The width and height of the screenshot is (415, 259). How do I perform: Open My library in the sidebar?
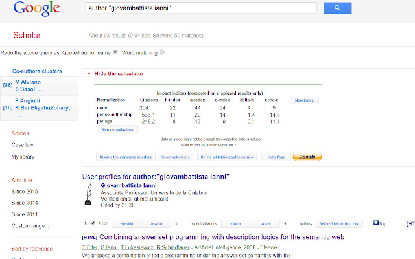pyautogui.click(x=23, y=157)
